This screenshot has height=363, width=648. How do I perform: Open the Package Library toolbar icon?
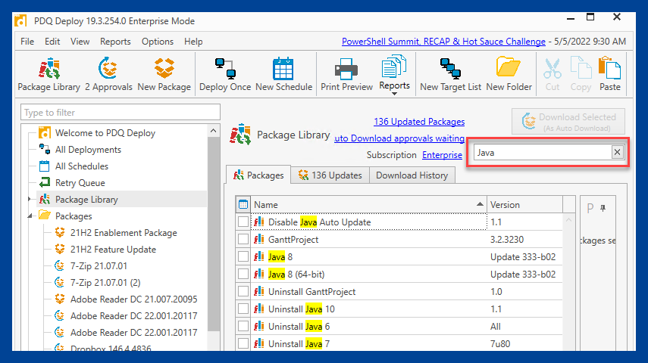[49, 75]
